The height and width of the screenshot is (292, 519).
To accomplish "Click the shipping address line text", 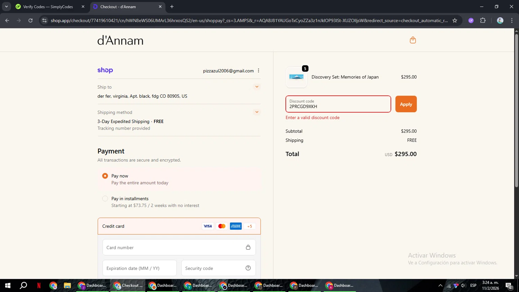I will tap(142, 96).
